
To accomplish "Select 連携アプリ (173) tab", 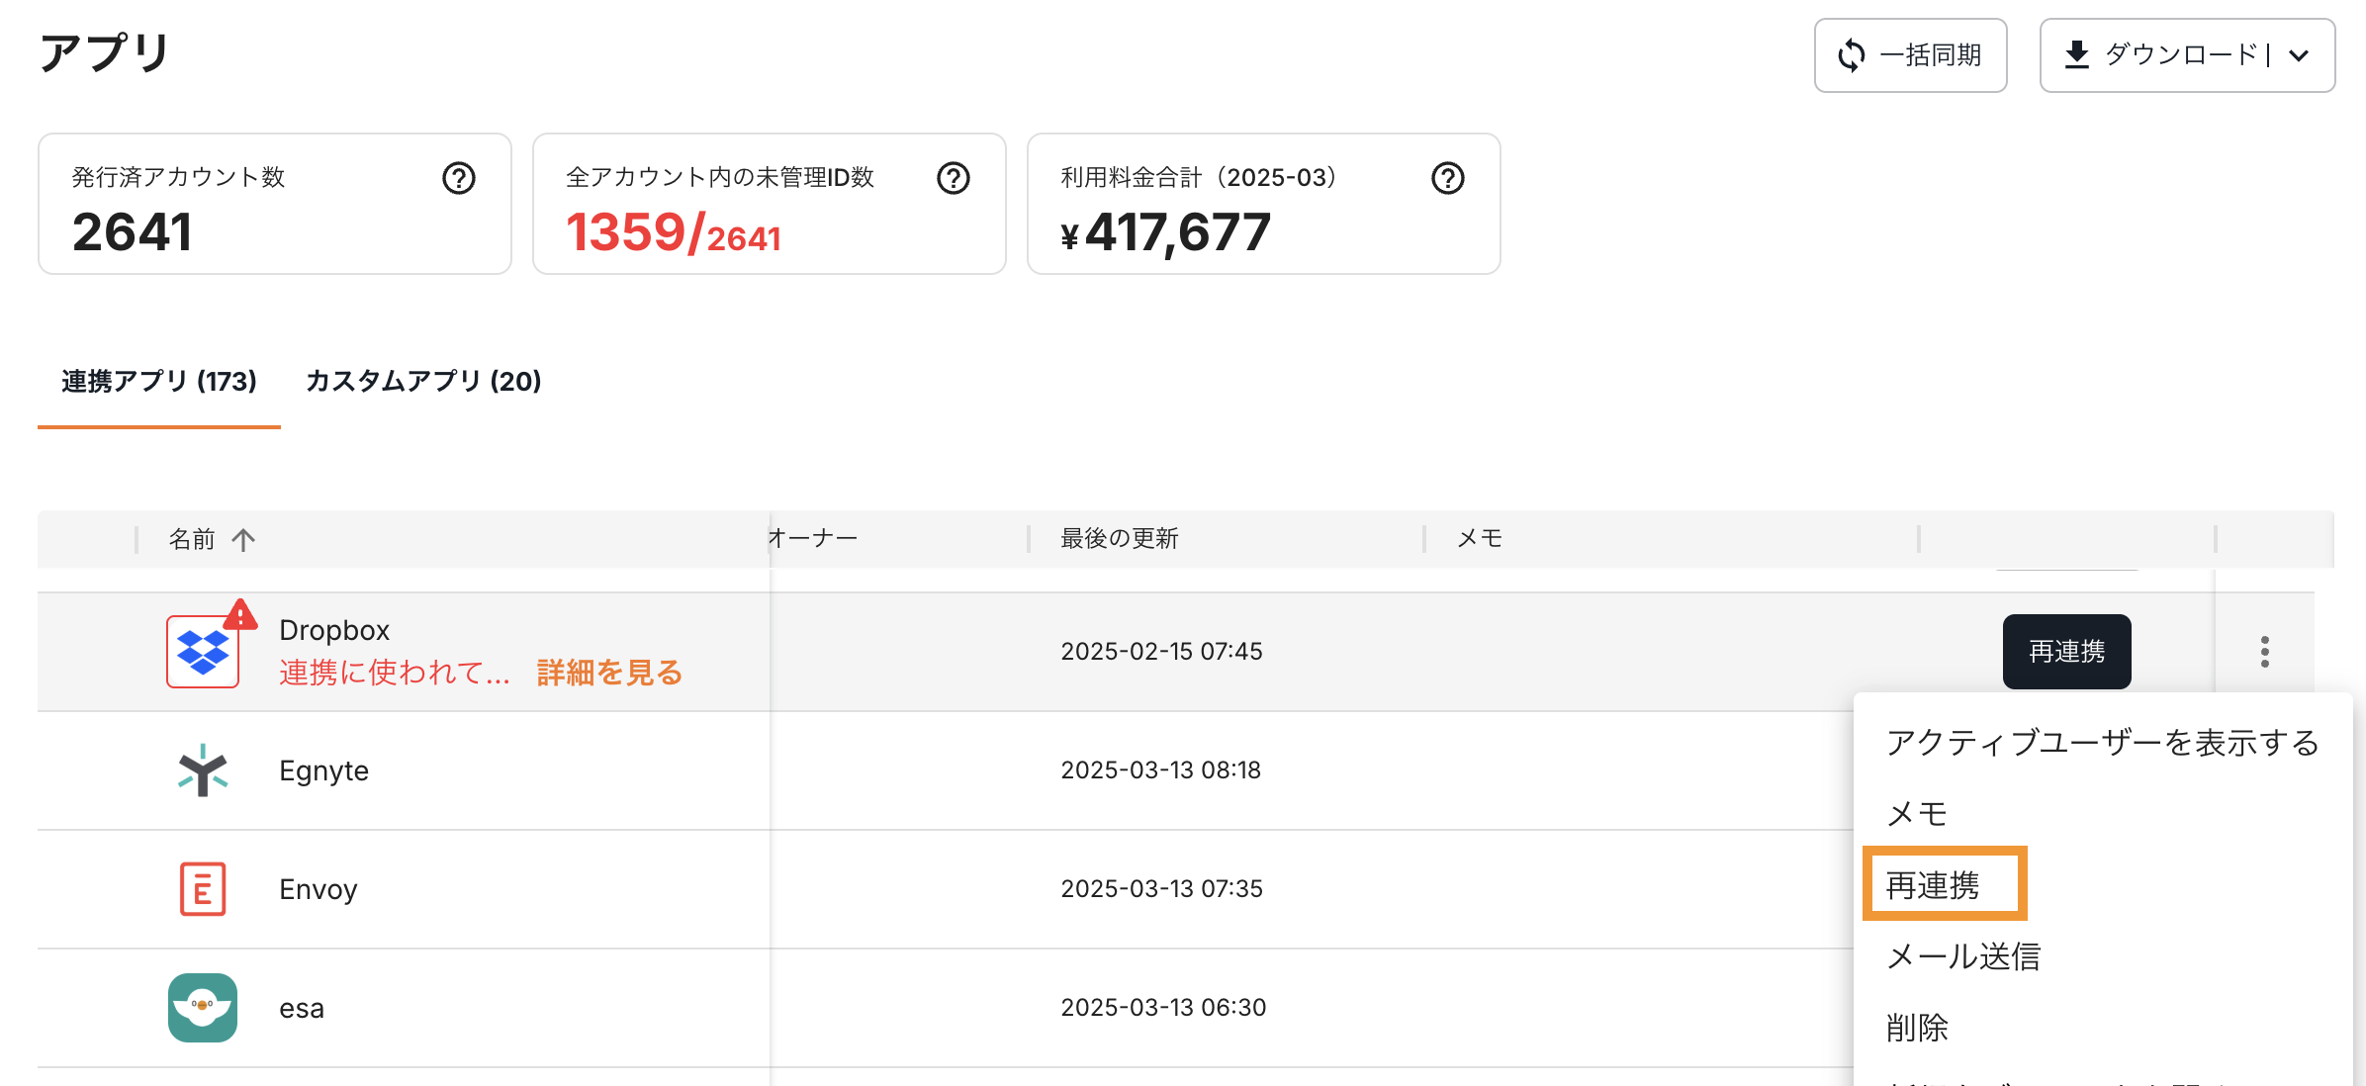I will (159, 381).
